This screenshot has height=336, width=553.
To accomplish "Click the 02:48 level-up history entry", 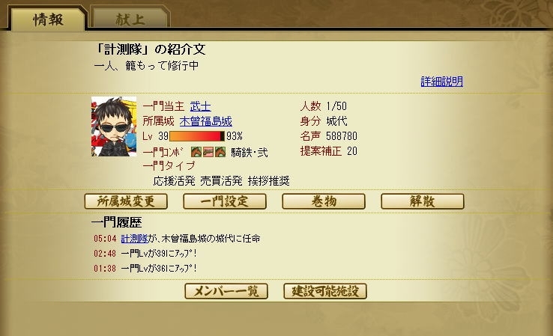I will [145, 253].
